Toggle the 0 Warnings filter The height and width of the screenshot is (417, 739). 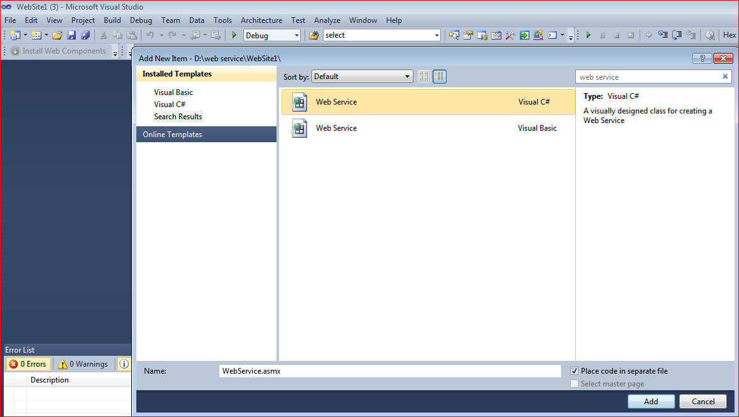(x=83, y=364)
